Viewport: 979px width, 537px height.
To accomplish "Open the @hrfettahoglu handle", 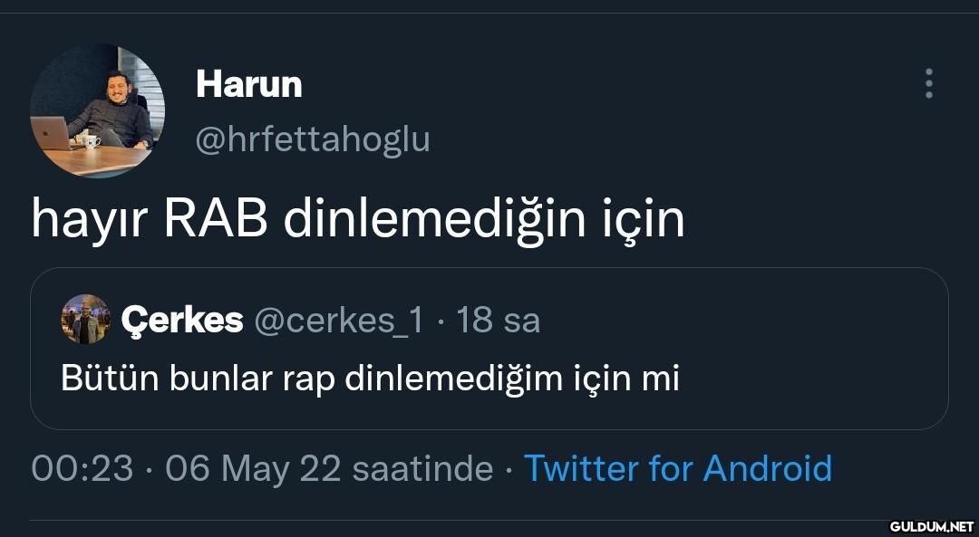I will pyautogui.click(x=313, y=139).
